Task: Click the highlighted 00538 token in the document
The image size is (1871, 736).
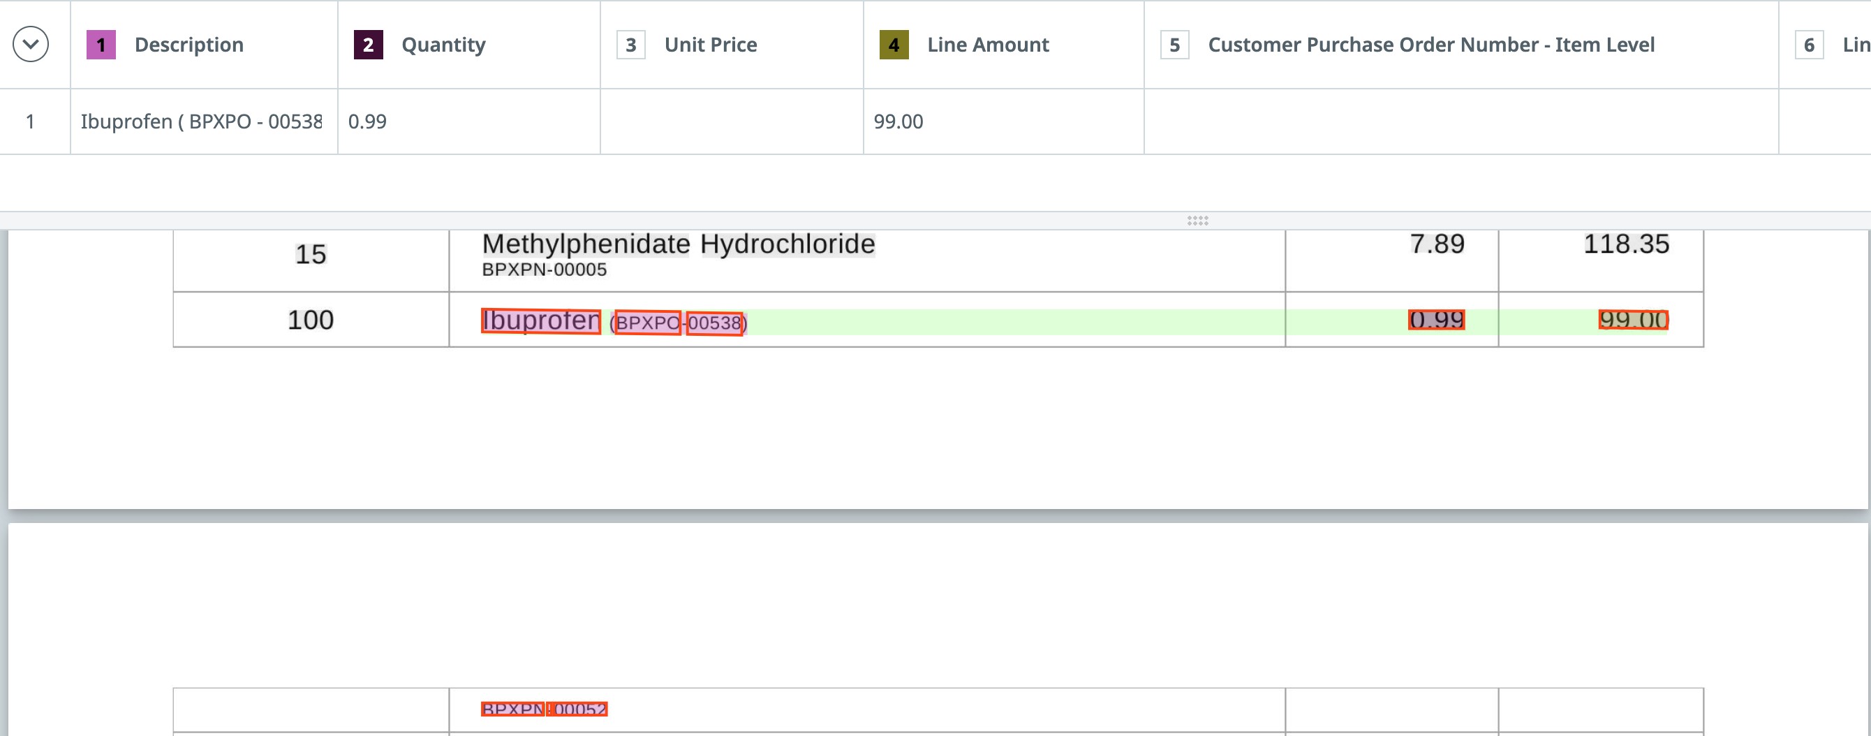Action: point(715,323)
